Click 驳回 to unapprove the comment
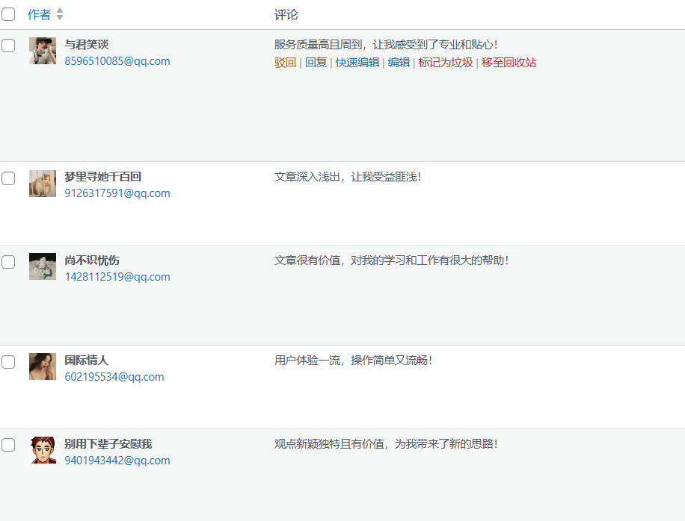685x521 pixels. (285, 63)
